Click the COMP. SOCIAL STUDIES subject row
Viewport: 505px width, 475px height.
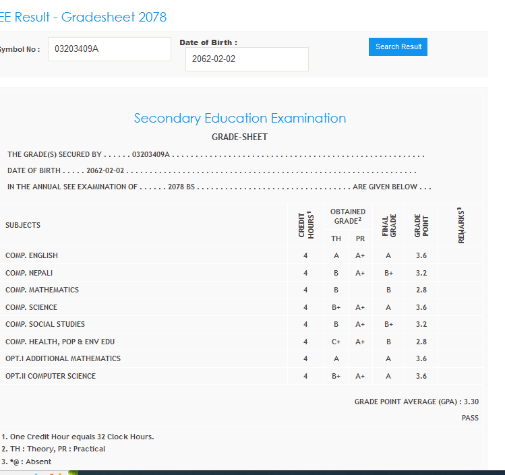pos(45,324)
